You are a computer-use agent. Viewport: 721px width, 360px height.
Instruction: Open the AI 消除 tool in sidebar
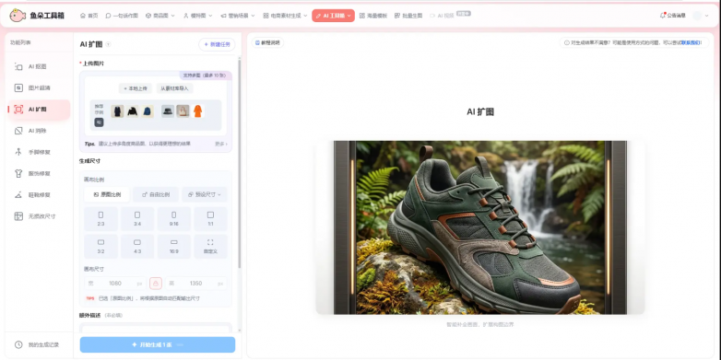tap(39, 131)
